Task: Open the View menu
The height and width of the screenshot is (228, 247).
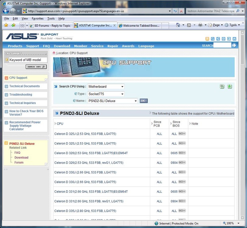Action: coord(25,19)
